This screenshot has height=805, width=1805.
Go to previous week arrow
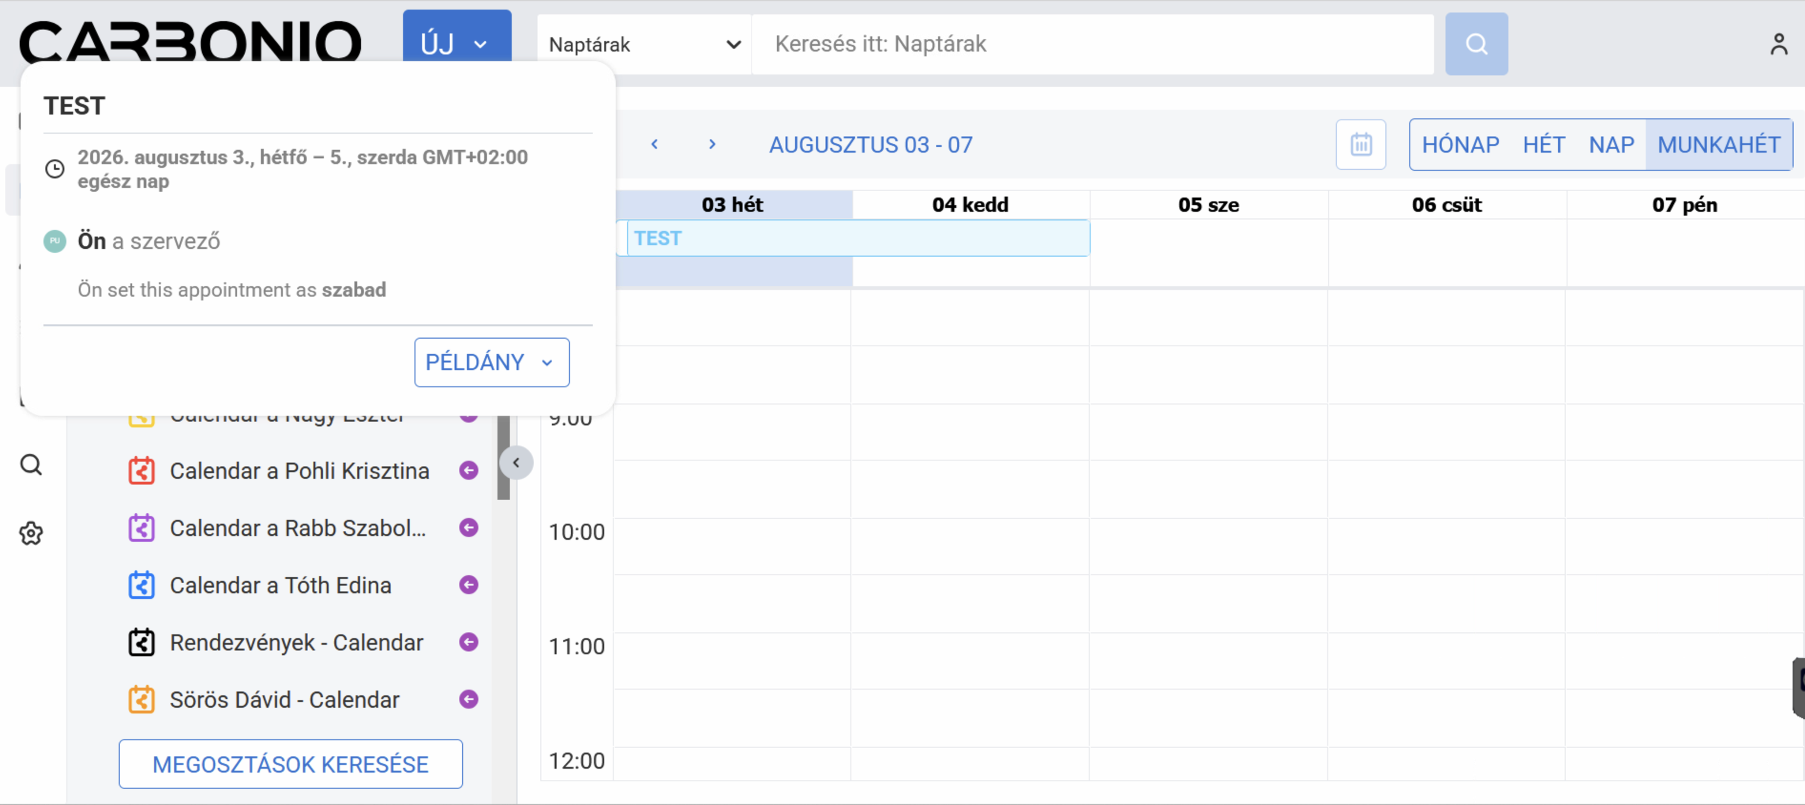(654, 144)
